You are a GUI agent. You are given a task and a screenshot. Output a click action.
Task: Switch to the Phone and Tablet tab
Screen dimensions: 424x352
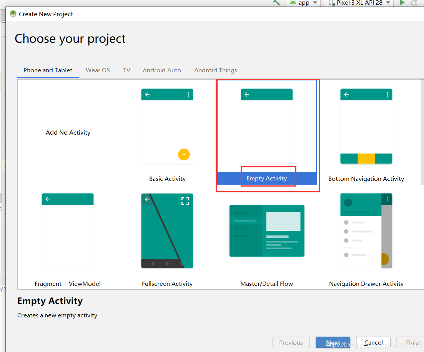pyautogui.click(x=48, y=70)
